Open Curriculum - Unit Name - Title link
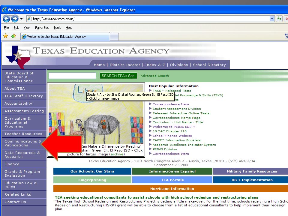This screenshot has height=216, width=288. click(178, 122)
